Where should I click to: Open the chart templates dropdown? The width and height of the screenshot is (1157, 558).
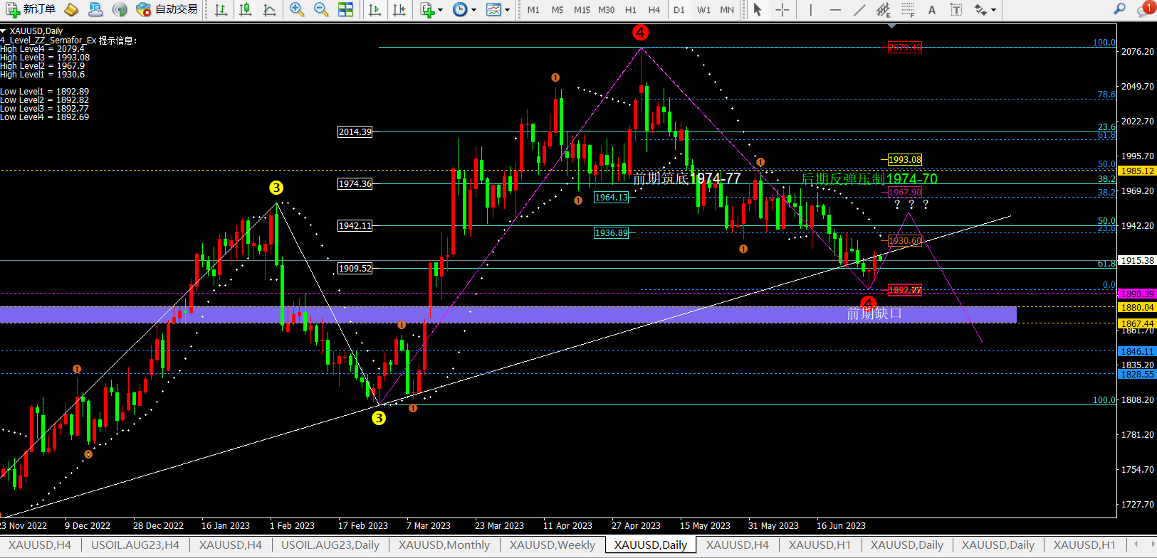coord(497,9)
